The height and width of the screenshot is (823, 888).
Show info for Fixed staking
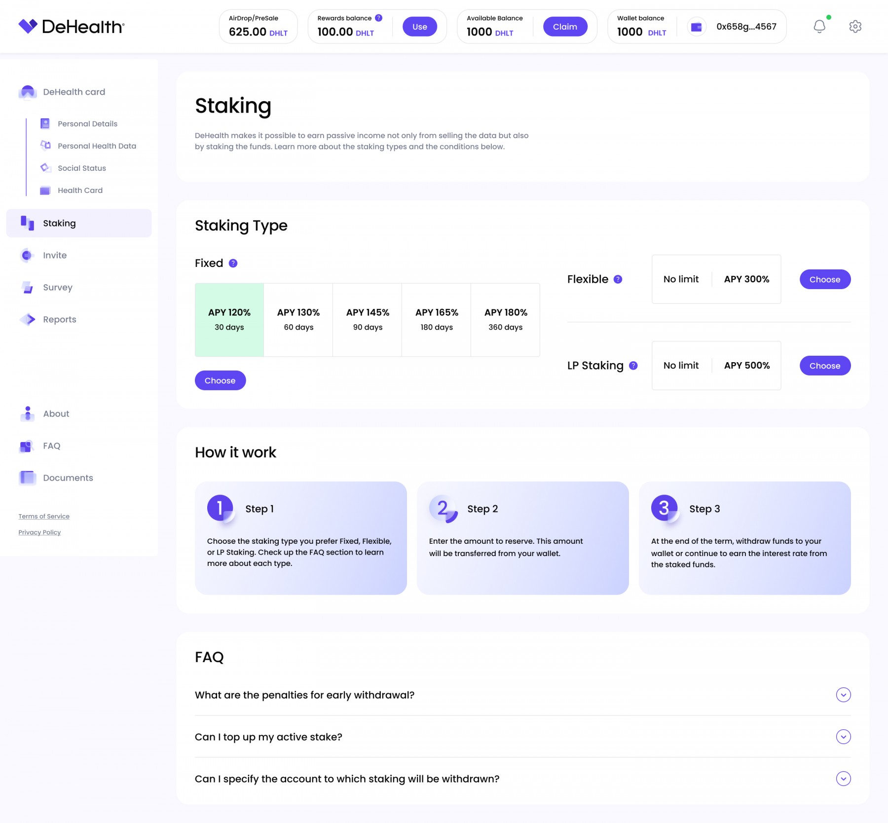click(233, 263)
